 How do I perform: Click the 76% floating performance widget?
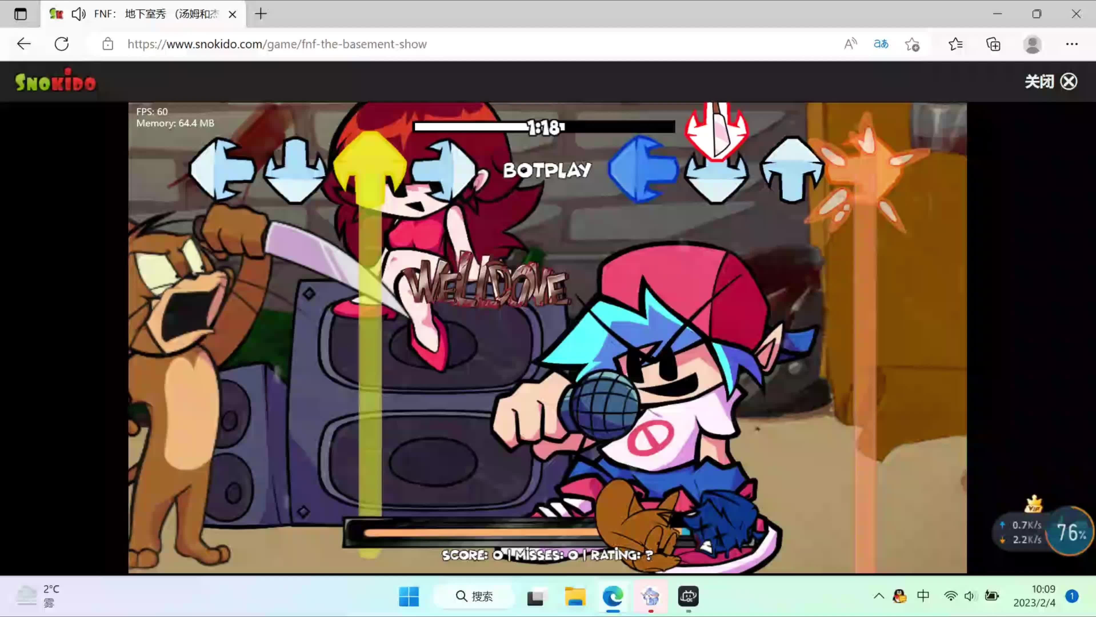pyautogui.click(x=1071, y=532)
